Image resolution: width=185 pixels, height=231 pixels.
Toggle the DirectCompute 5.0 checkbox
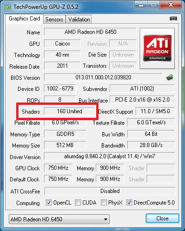129,202
